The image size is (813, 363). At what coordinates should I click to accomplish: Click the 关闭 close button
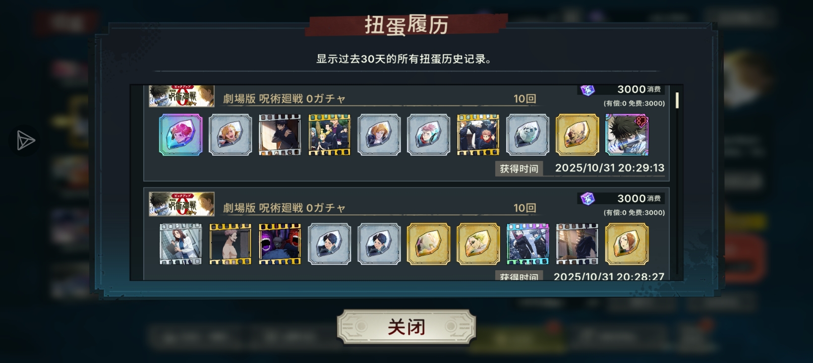point(406,327)
